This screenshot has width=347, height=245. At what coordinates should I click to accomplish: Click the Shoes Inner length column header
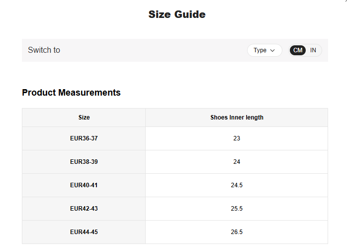coord(237,118)
